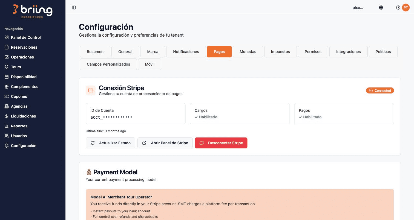
Task: Click the red Desconectar Stripe button
Action: coord(221,143)
